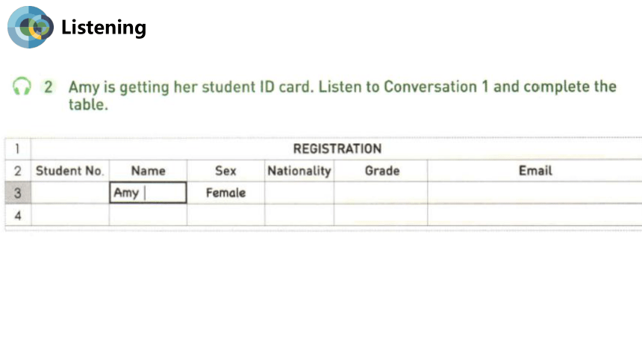Click the Grade column header
The height and width of the screenshot is (361, 642).
tap(381, 171)
